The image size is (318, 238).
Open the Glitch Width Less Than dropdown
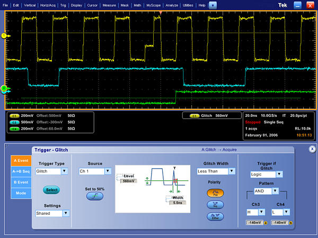(x=231, y=171)
